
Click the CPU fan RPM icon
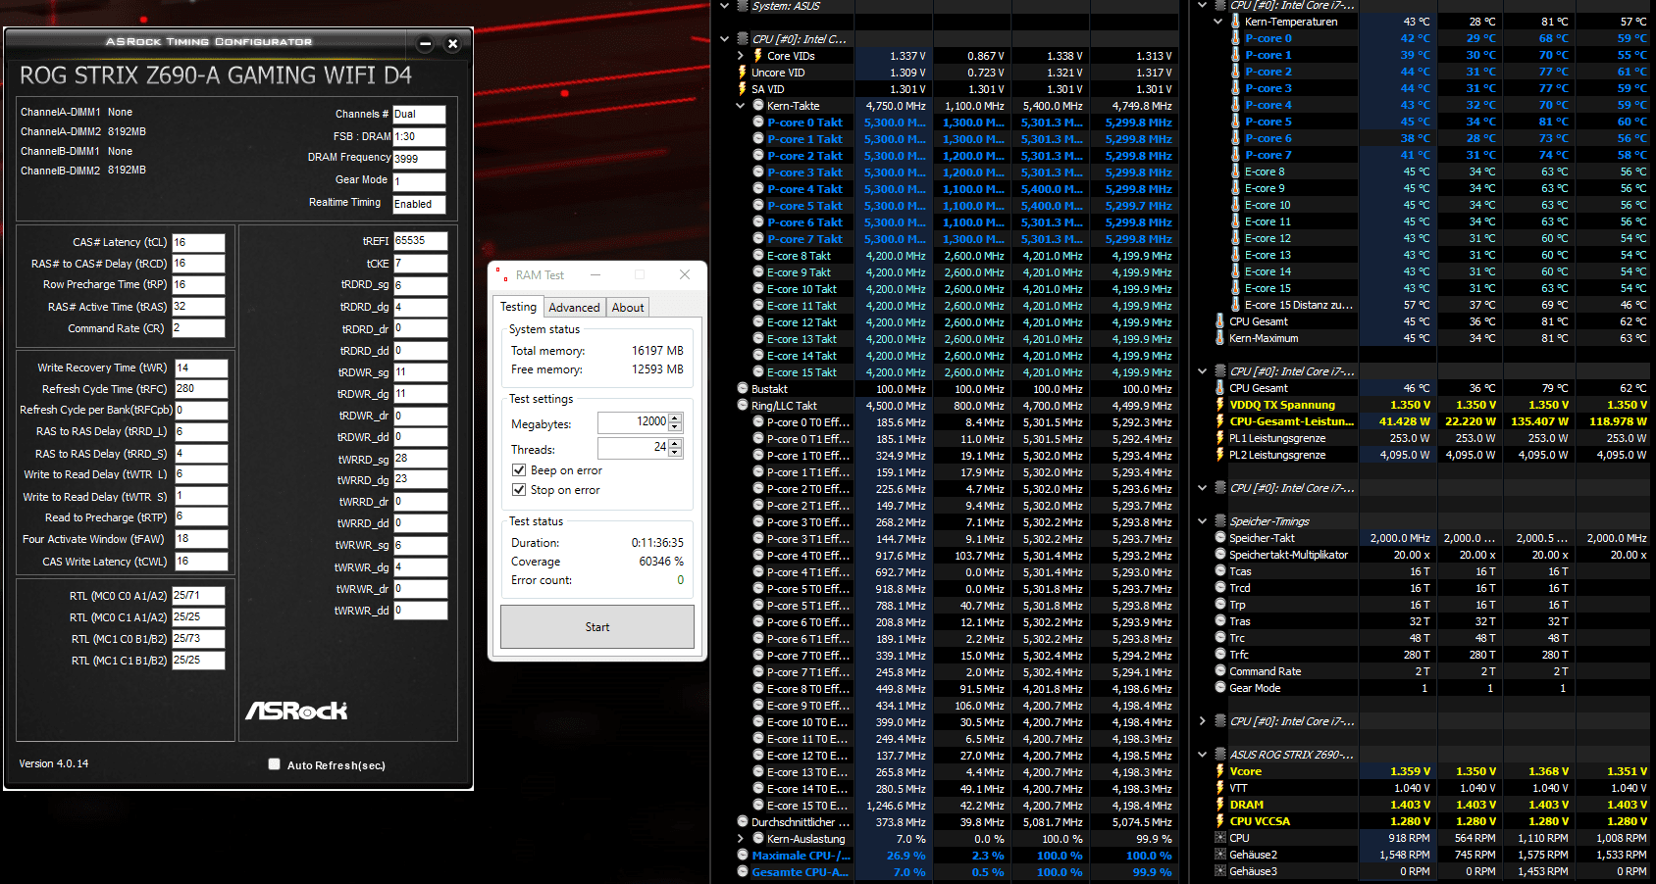(x=1220, y=838)
